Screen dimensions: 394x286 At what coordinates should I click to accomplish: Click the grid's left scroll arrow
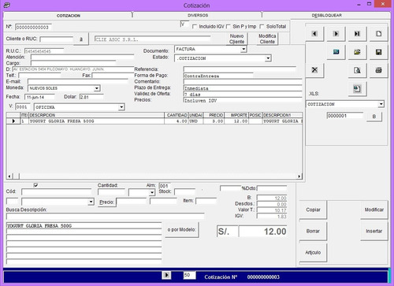tap(9, 176)
